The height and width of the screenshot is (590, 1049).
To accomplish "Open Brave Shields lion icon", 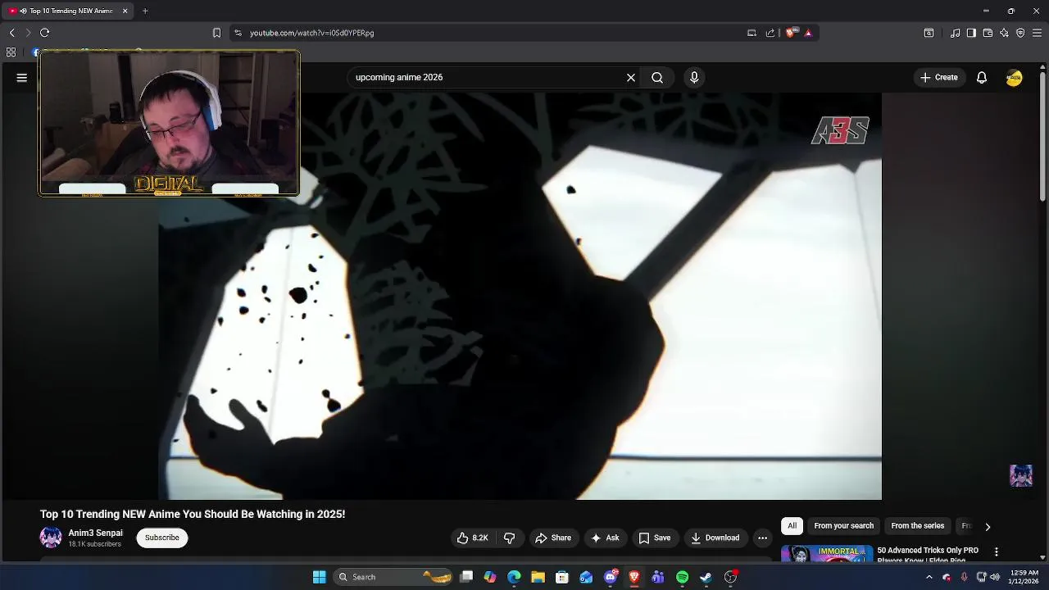I will coord(790,33).
